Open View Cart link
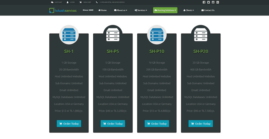 (x=85, y=2)
